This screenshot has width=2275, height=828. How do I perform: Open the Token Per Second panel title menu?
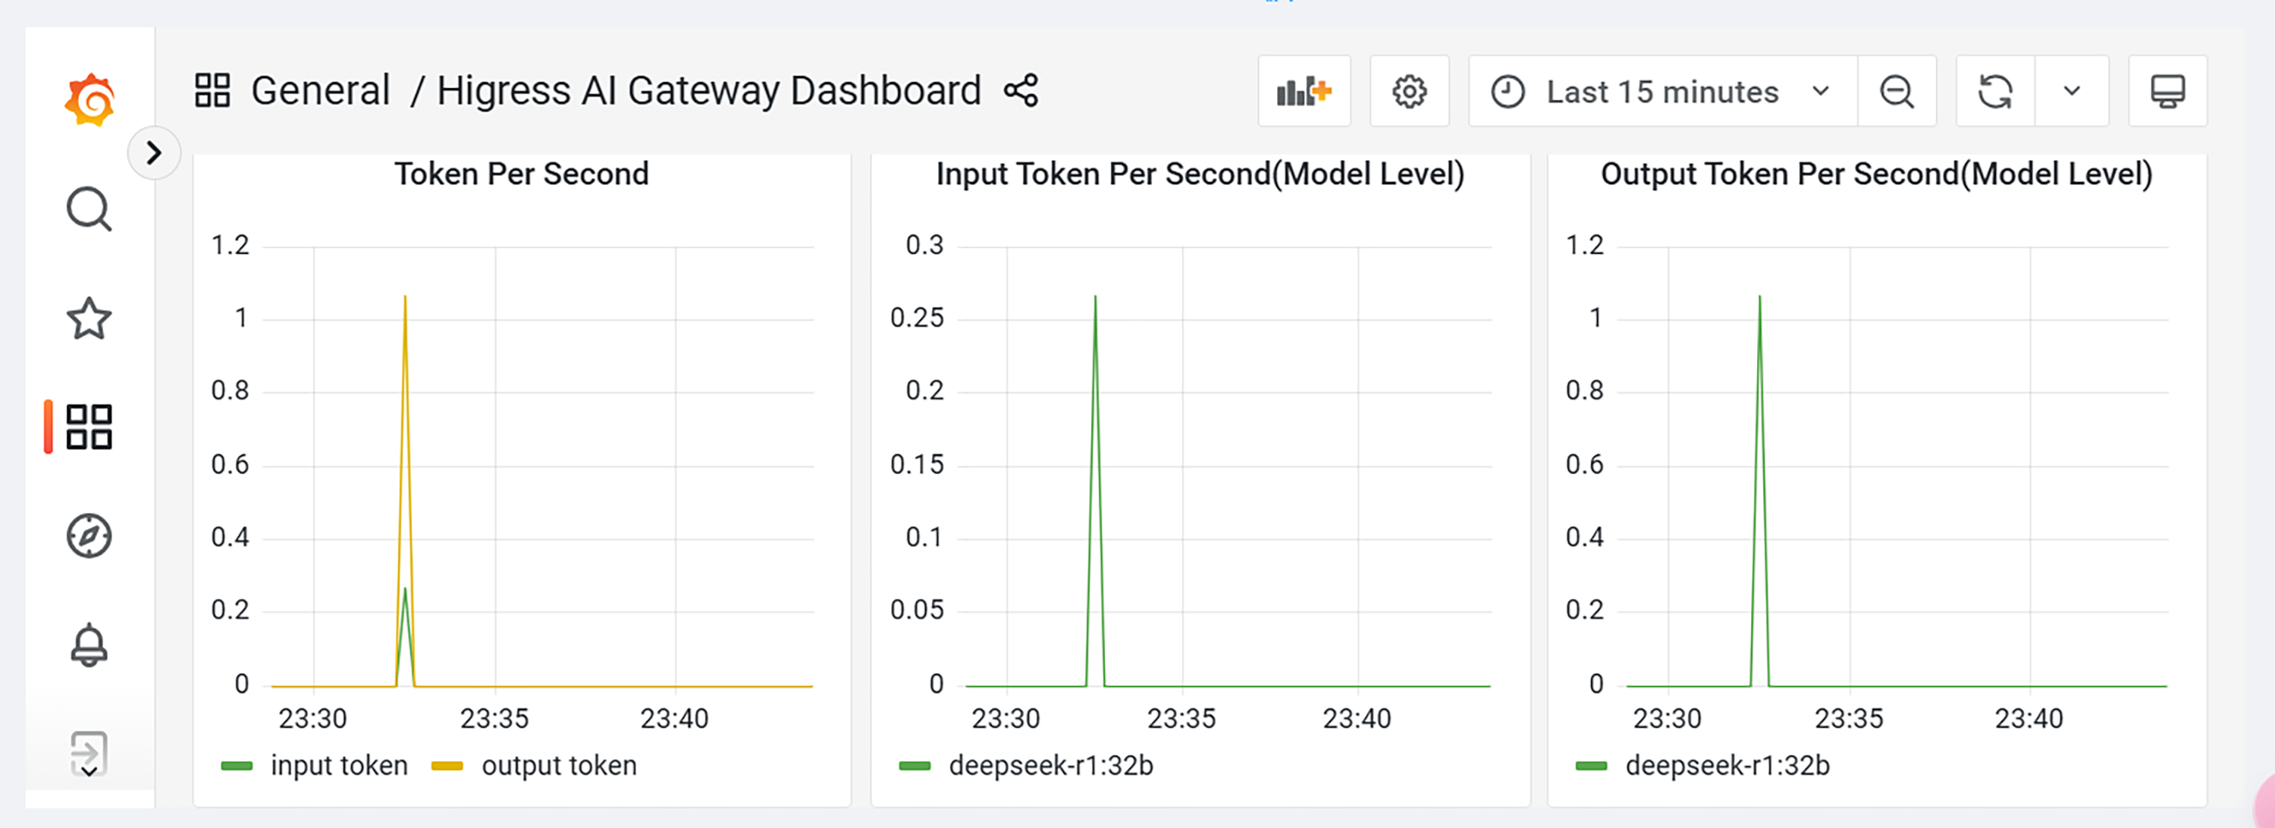[x=521, y=174]
